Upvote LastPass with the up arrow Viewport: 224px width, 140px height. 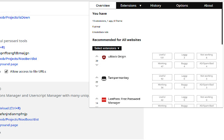coord(97,99)
